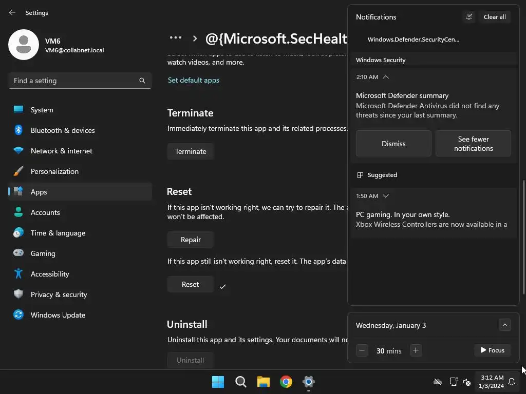
Task: Click the Settings gear taskbar icon
Action: (x=308, y=382)
